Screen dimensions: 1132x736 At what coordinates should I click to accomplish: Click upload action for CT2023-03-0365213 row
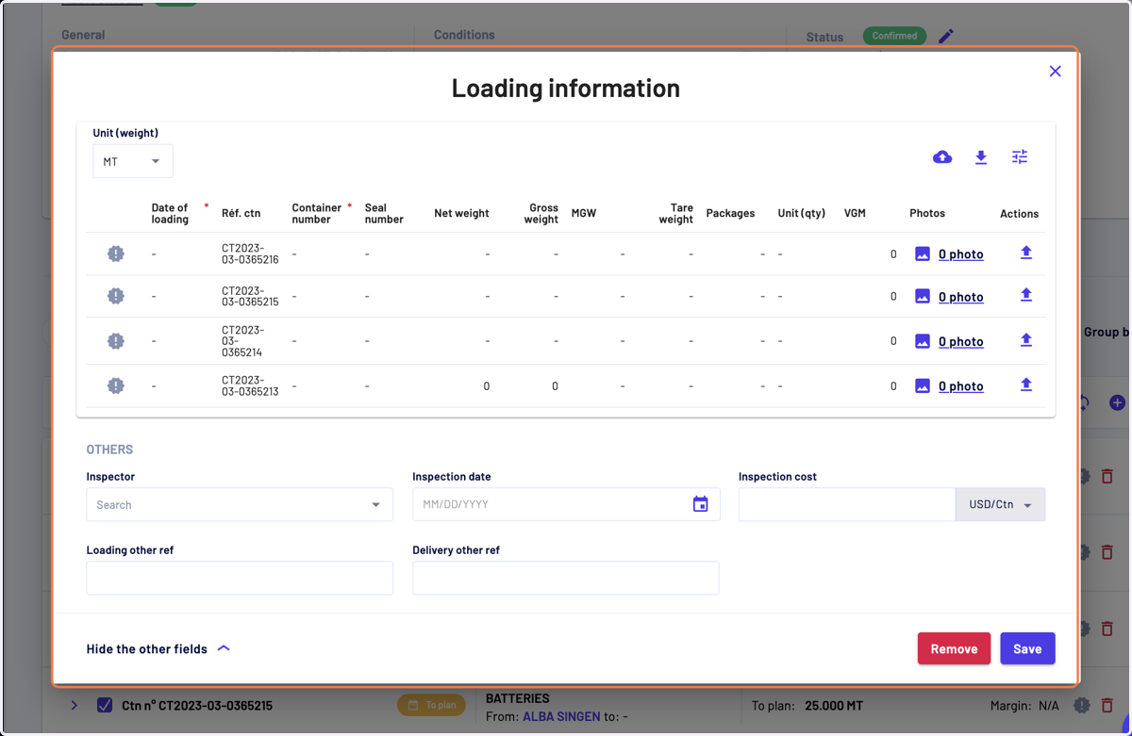1026,384
